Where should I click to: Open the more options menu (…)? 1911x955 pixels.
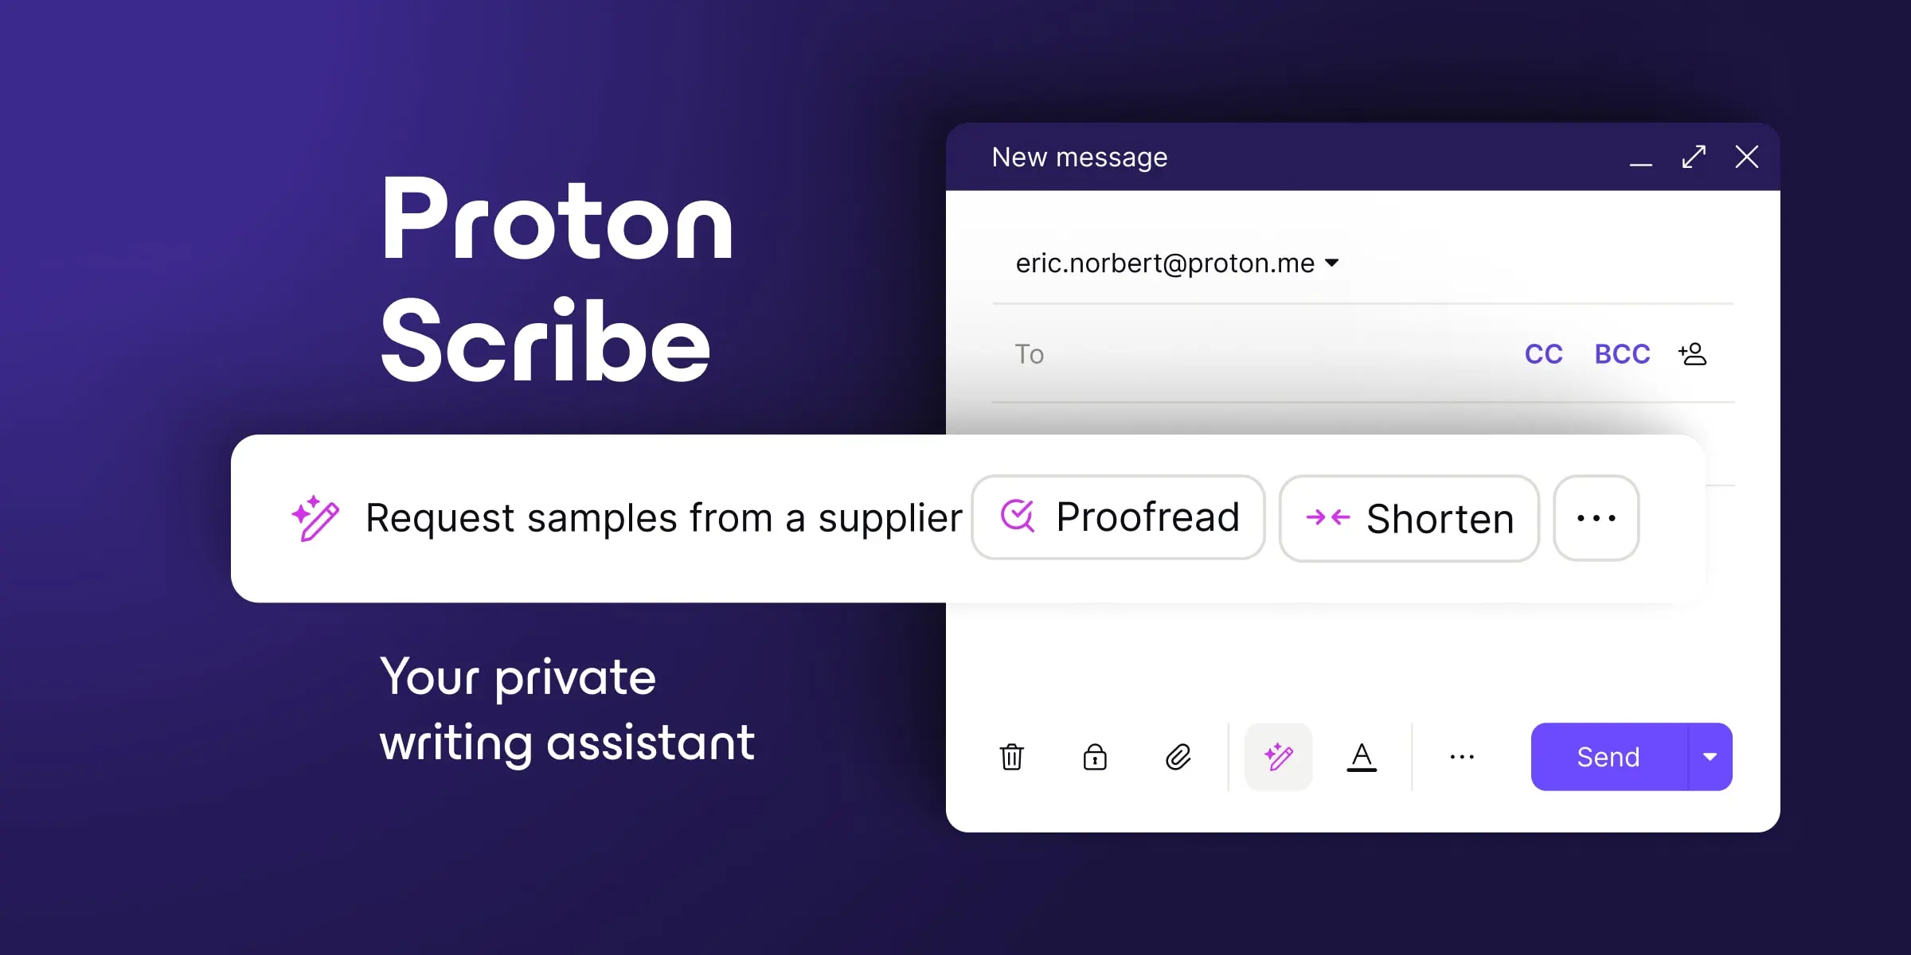tap(1596, 518)
